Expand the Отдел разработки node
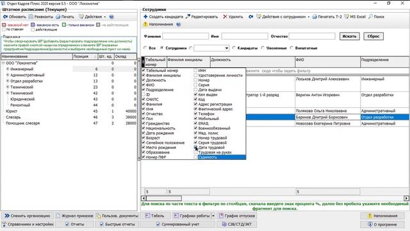Screen dimensions: 410x231 click(8, 81)
